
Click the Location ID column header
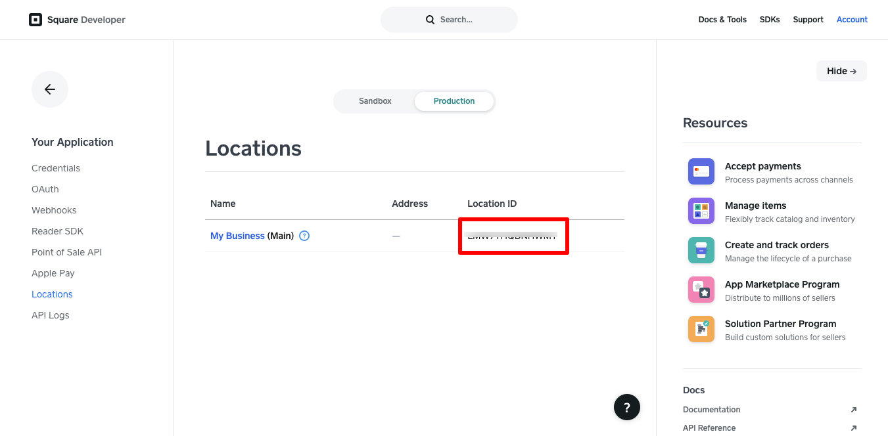(x=492, y=204)
